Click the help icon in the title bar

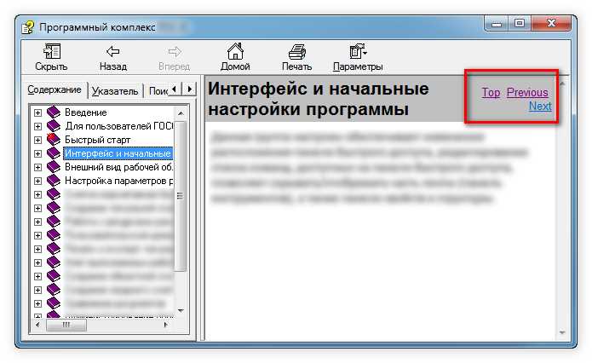tap(27, 27)
